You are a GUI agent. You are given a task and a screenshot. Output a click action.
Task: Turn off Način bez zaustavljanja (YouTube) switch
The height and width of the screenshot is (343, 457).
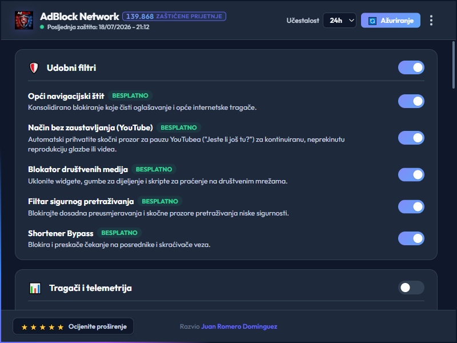[x=411, y=138]
